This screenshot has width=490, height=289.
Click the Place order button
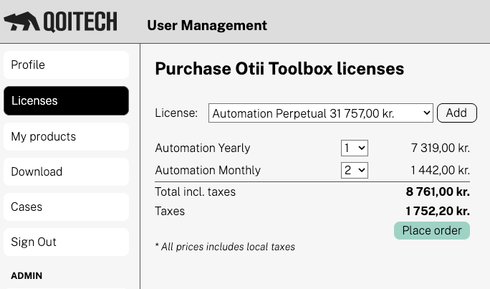pos(432,230)
